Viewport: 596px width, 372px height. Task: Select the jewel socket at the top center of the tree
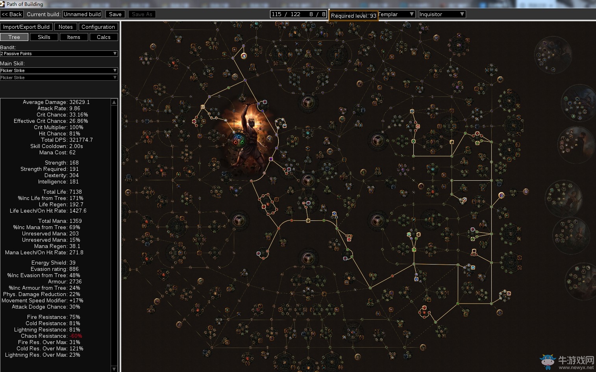pyautogui.click(x=308, y=103)
